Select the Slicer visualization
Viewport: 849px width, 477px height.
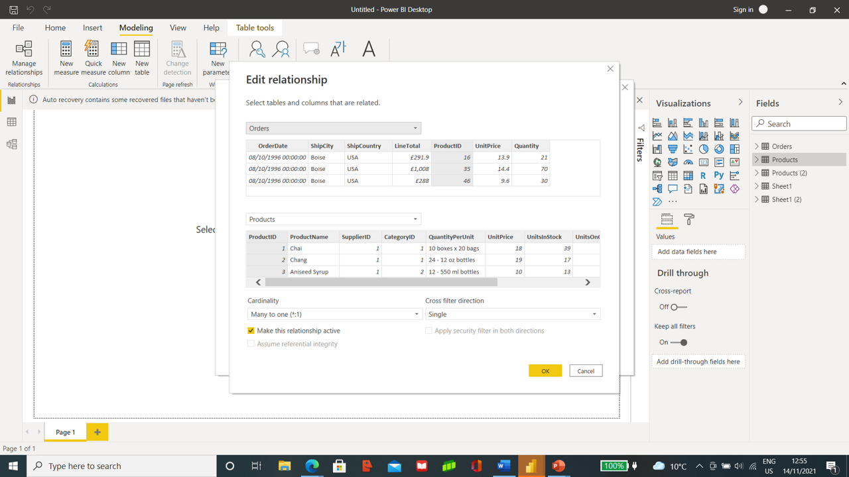click(x=657, y=176)
